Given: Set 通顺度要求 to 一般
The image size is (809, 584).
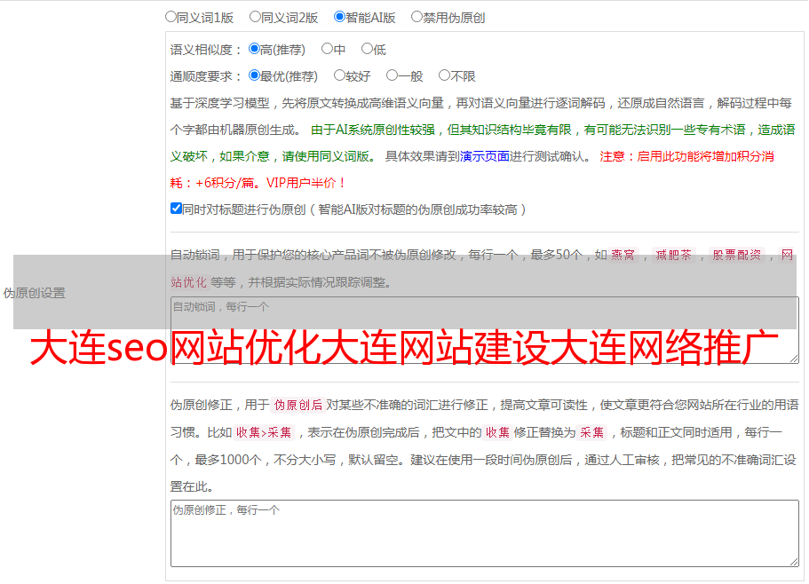Looking at the screenshot, I should pos(392,75).
